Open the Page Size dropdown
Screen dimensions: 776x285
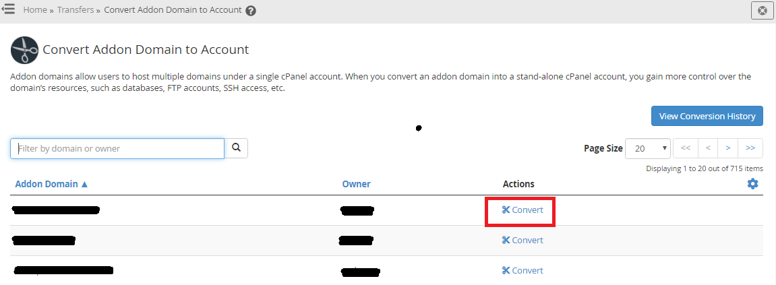coord(648,148)
